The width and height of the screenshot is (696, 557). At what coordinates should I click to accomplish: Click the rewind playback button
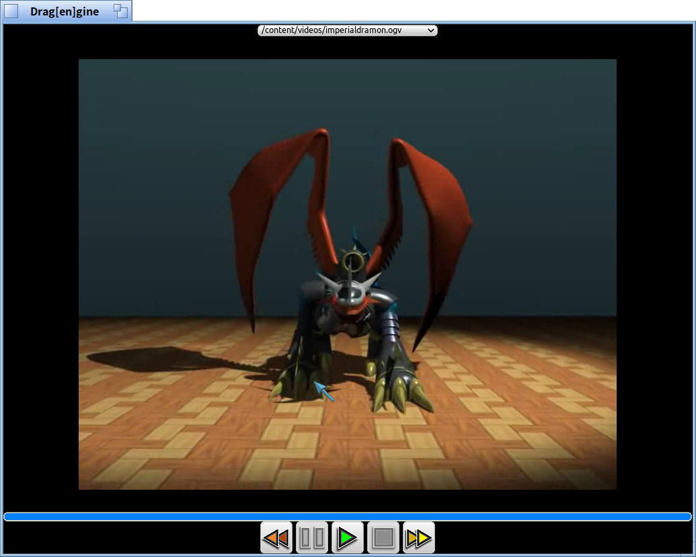(x=276, y=538)
